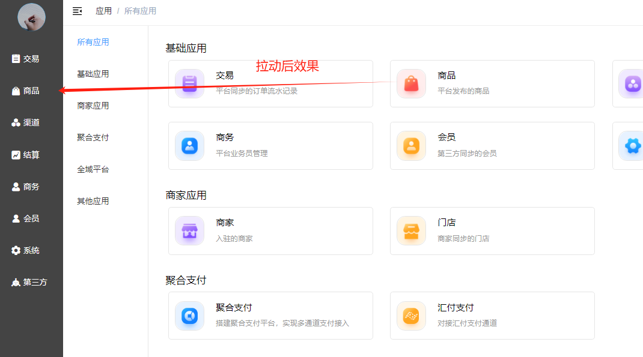Collapse the sidebar with the menu toggle
This screenshot has width=643, height=357.
pyautogui.click(x=77, y=11)
